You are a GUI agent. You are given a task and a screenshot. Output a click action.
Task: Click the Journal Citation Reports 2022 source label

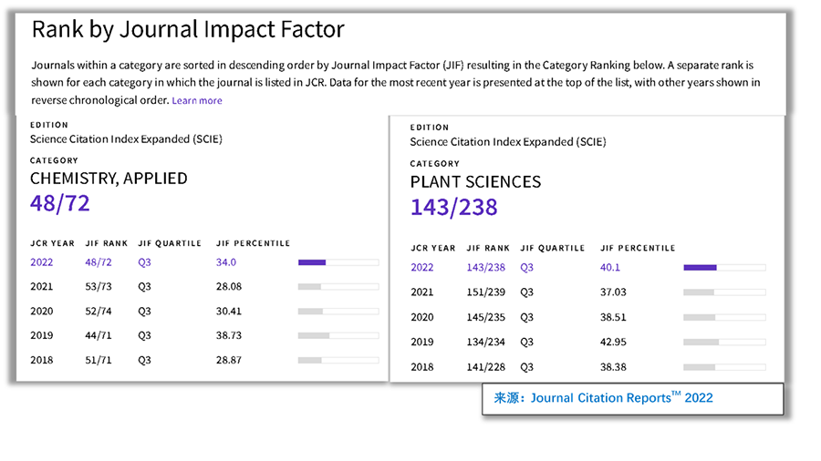(604, 398)
